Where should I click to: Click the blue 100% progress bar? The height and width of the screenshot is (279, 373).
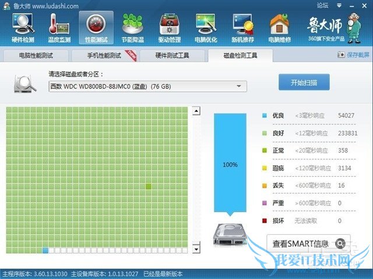point(230,163)
